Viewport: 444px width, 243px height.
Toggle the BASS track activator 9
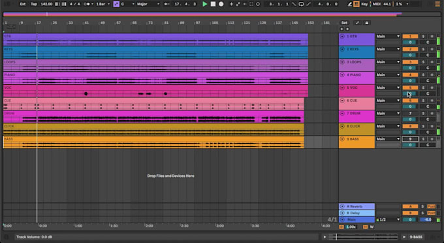(410, 139)
